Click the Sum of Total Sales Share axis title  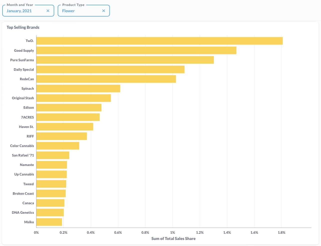pyautogui.click(x=173, y=238)
